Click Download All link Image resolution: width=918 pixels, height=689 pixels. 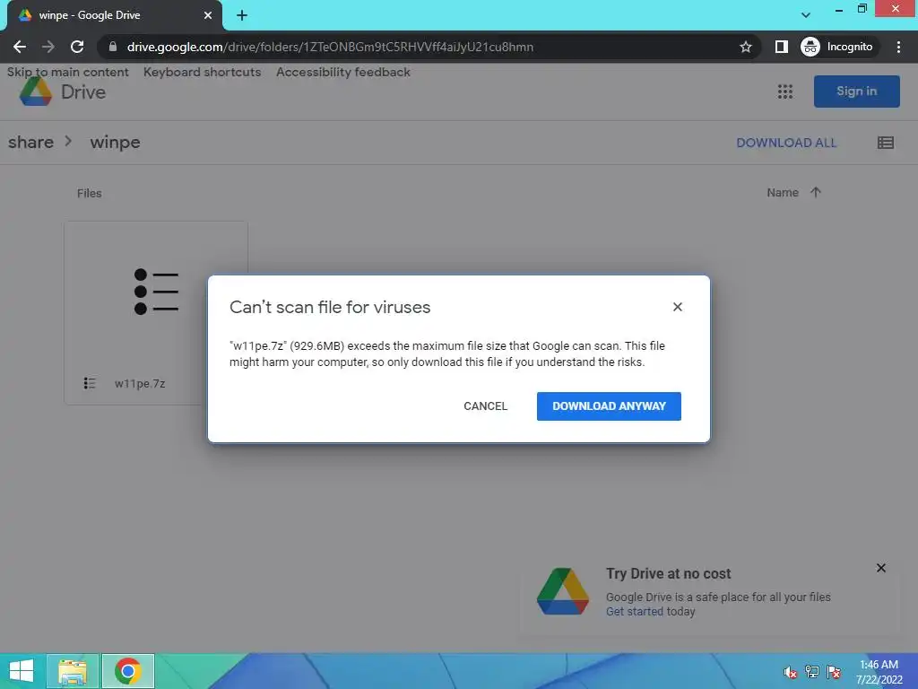(785, 143)
